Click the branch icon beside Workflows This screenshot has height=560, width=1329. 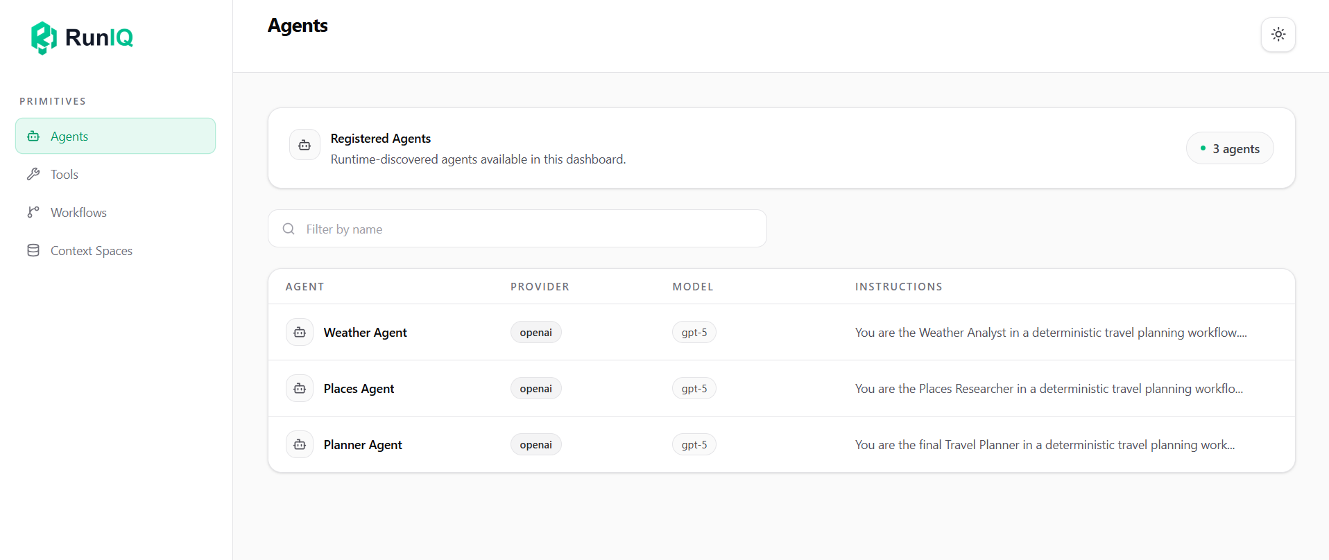(x=33, y=212)
